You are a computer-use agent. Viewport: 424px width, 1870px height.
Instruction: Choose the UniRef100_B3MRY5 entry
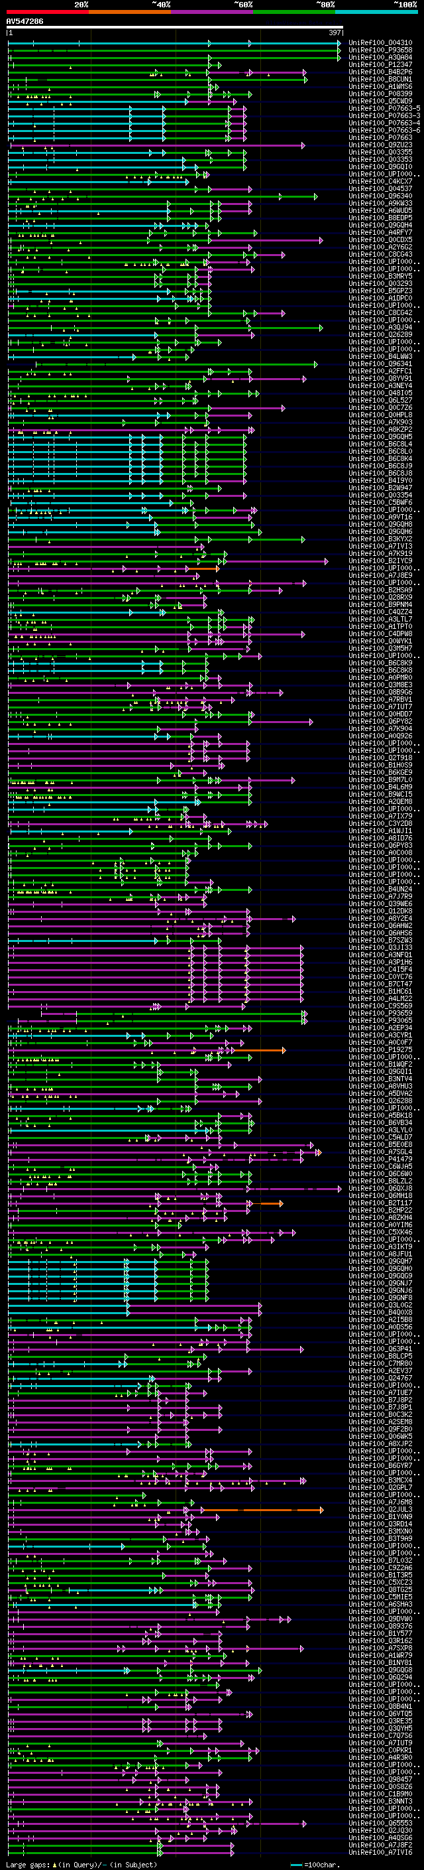[x=380, y=277]
